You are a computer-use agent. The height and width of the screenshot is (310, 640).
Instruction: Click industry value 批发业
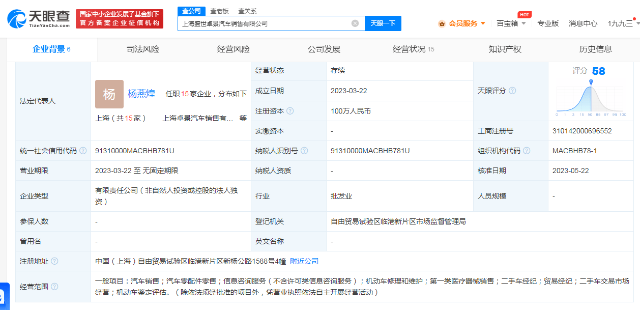click(341, 196)
